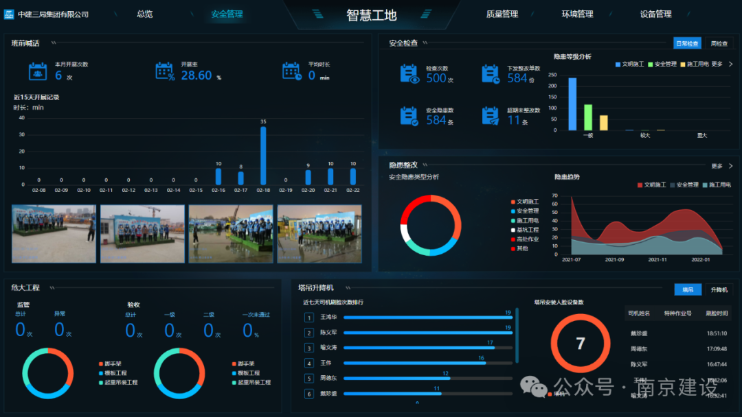Click the driver ranking list scrollbar
Image resolution: width=742 pixels, height=417 pixels.
(517, 335)
